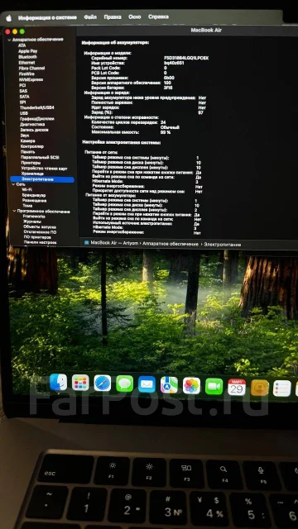298x529 pixels.
Task: Select Устройство чтения карт in the sidebar
Action: (x=44, y=169)
